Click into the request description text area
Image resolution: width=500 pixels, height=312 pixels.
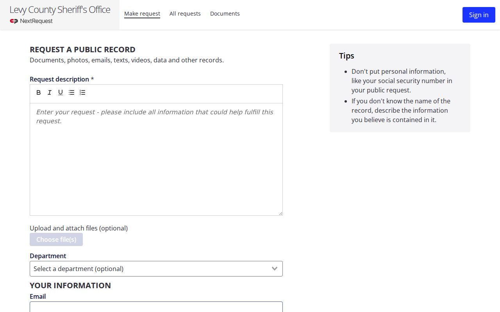click(x=156, y=159)
